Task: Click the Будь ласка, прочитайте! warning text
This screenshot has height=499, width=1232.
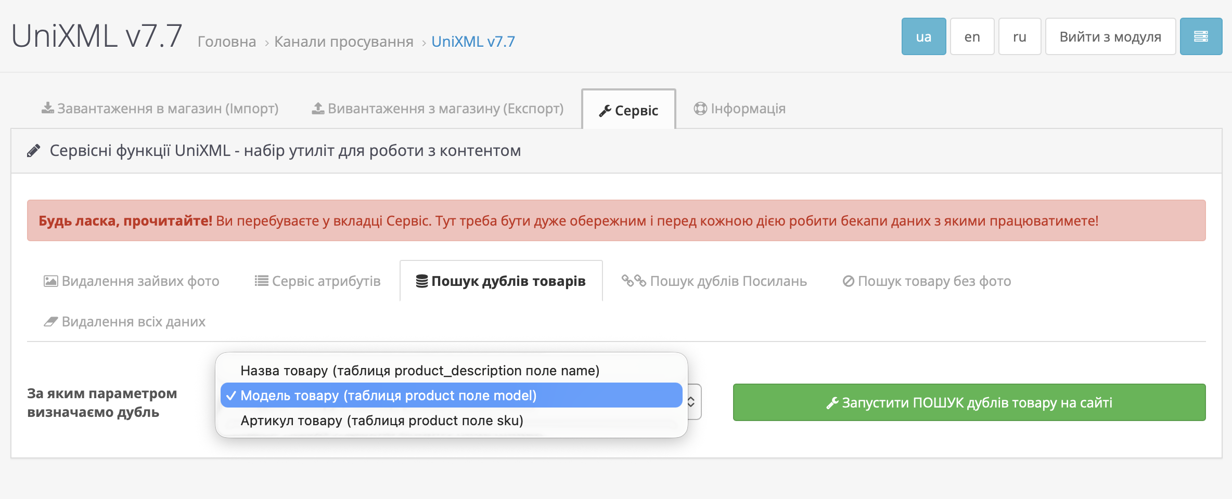Action: [x=125, y=221]
